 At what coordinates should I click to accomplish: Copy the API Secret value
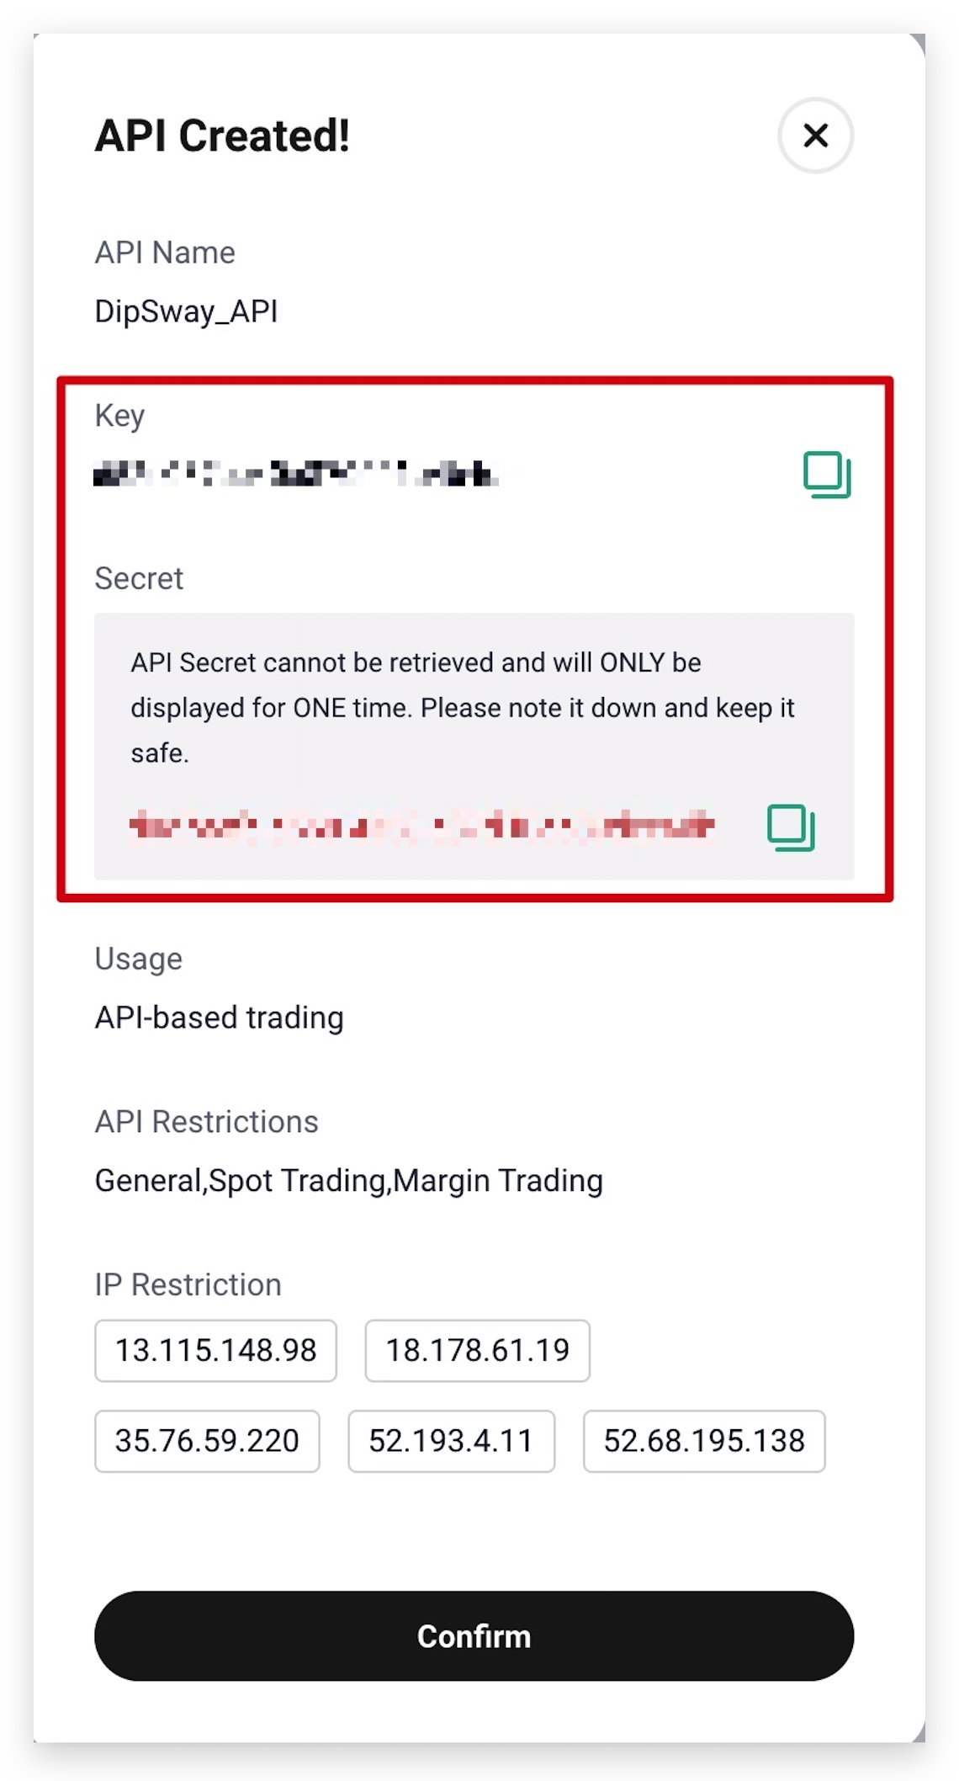(x=791, y=827)
